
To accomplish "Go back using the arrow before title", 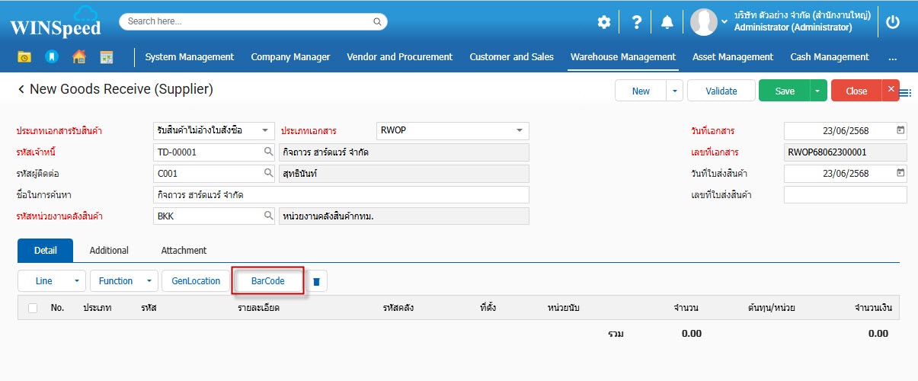I will (x=21, y=90).
